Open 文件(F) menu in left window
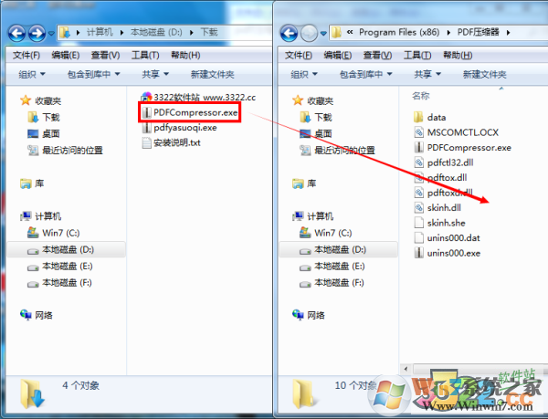Viewport: 548px width, 419px height. 26,55
